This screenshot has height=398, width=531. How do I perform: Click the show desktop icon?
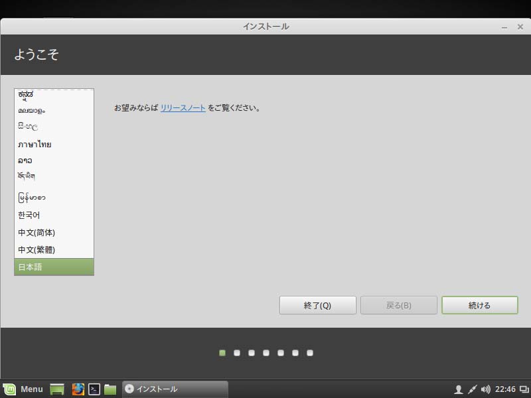[x=56, y=389]
